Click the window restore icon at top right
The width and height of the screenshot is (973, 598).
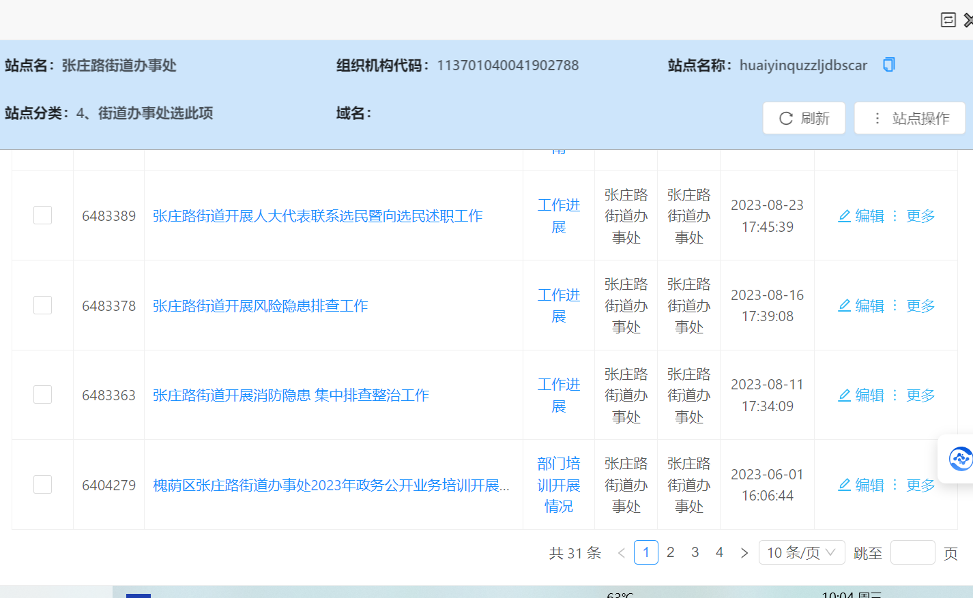pyautogui.click(x=948, y=20)
